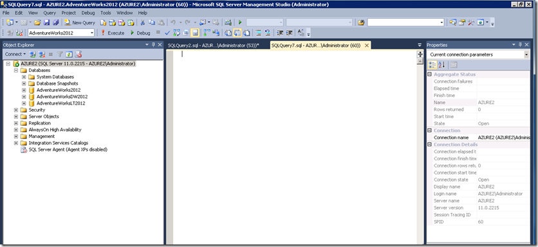Open the Tools menu
The height and width of the screenshot is (247, 538).
point(106,13)
